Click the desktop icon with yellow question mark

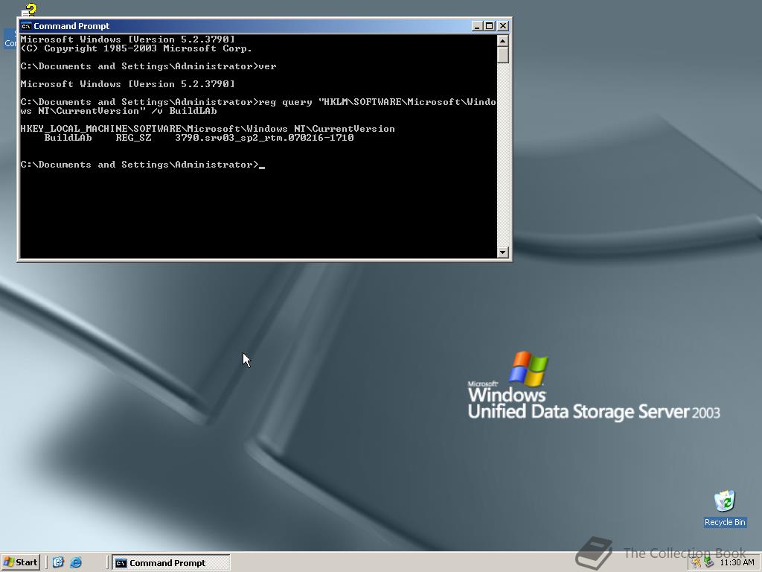coord(29,10)
